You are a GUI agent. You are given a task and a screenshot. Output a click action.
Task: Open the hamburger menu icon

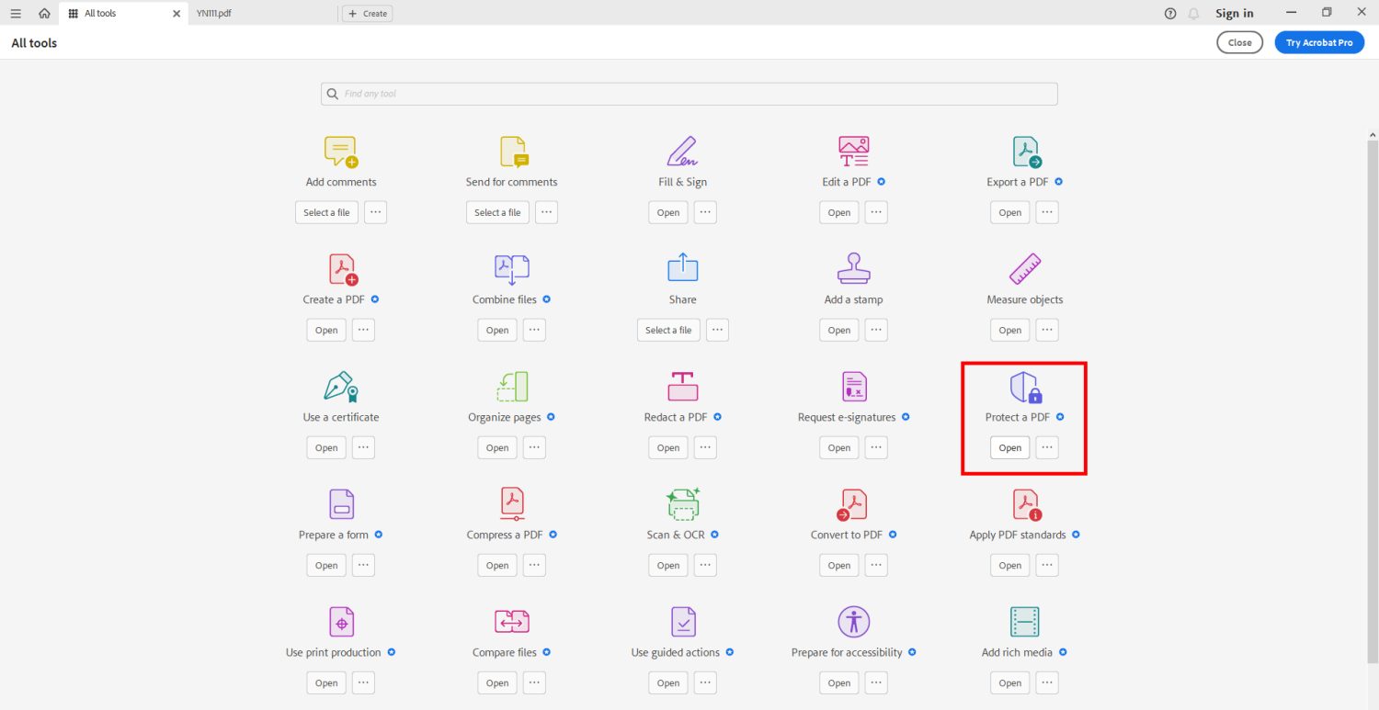(16, 14)
